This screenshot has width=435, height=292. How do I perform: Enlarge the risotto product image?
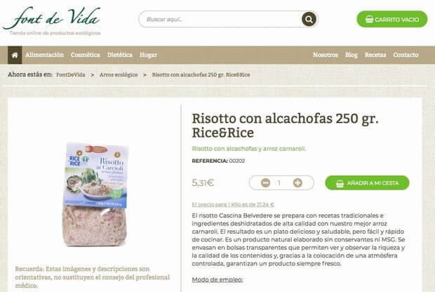tap(95, 194)
